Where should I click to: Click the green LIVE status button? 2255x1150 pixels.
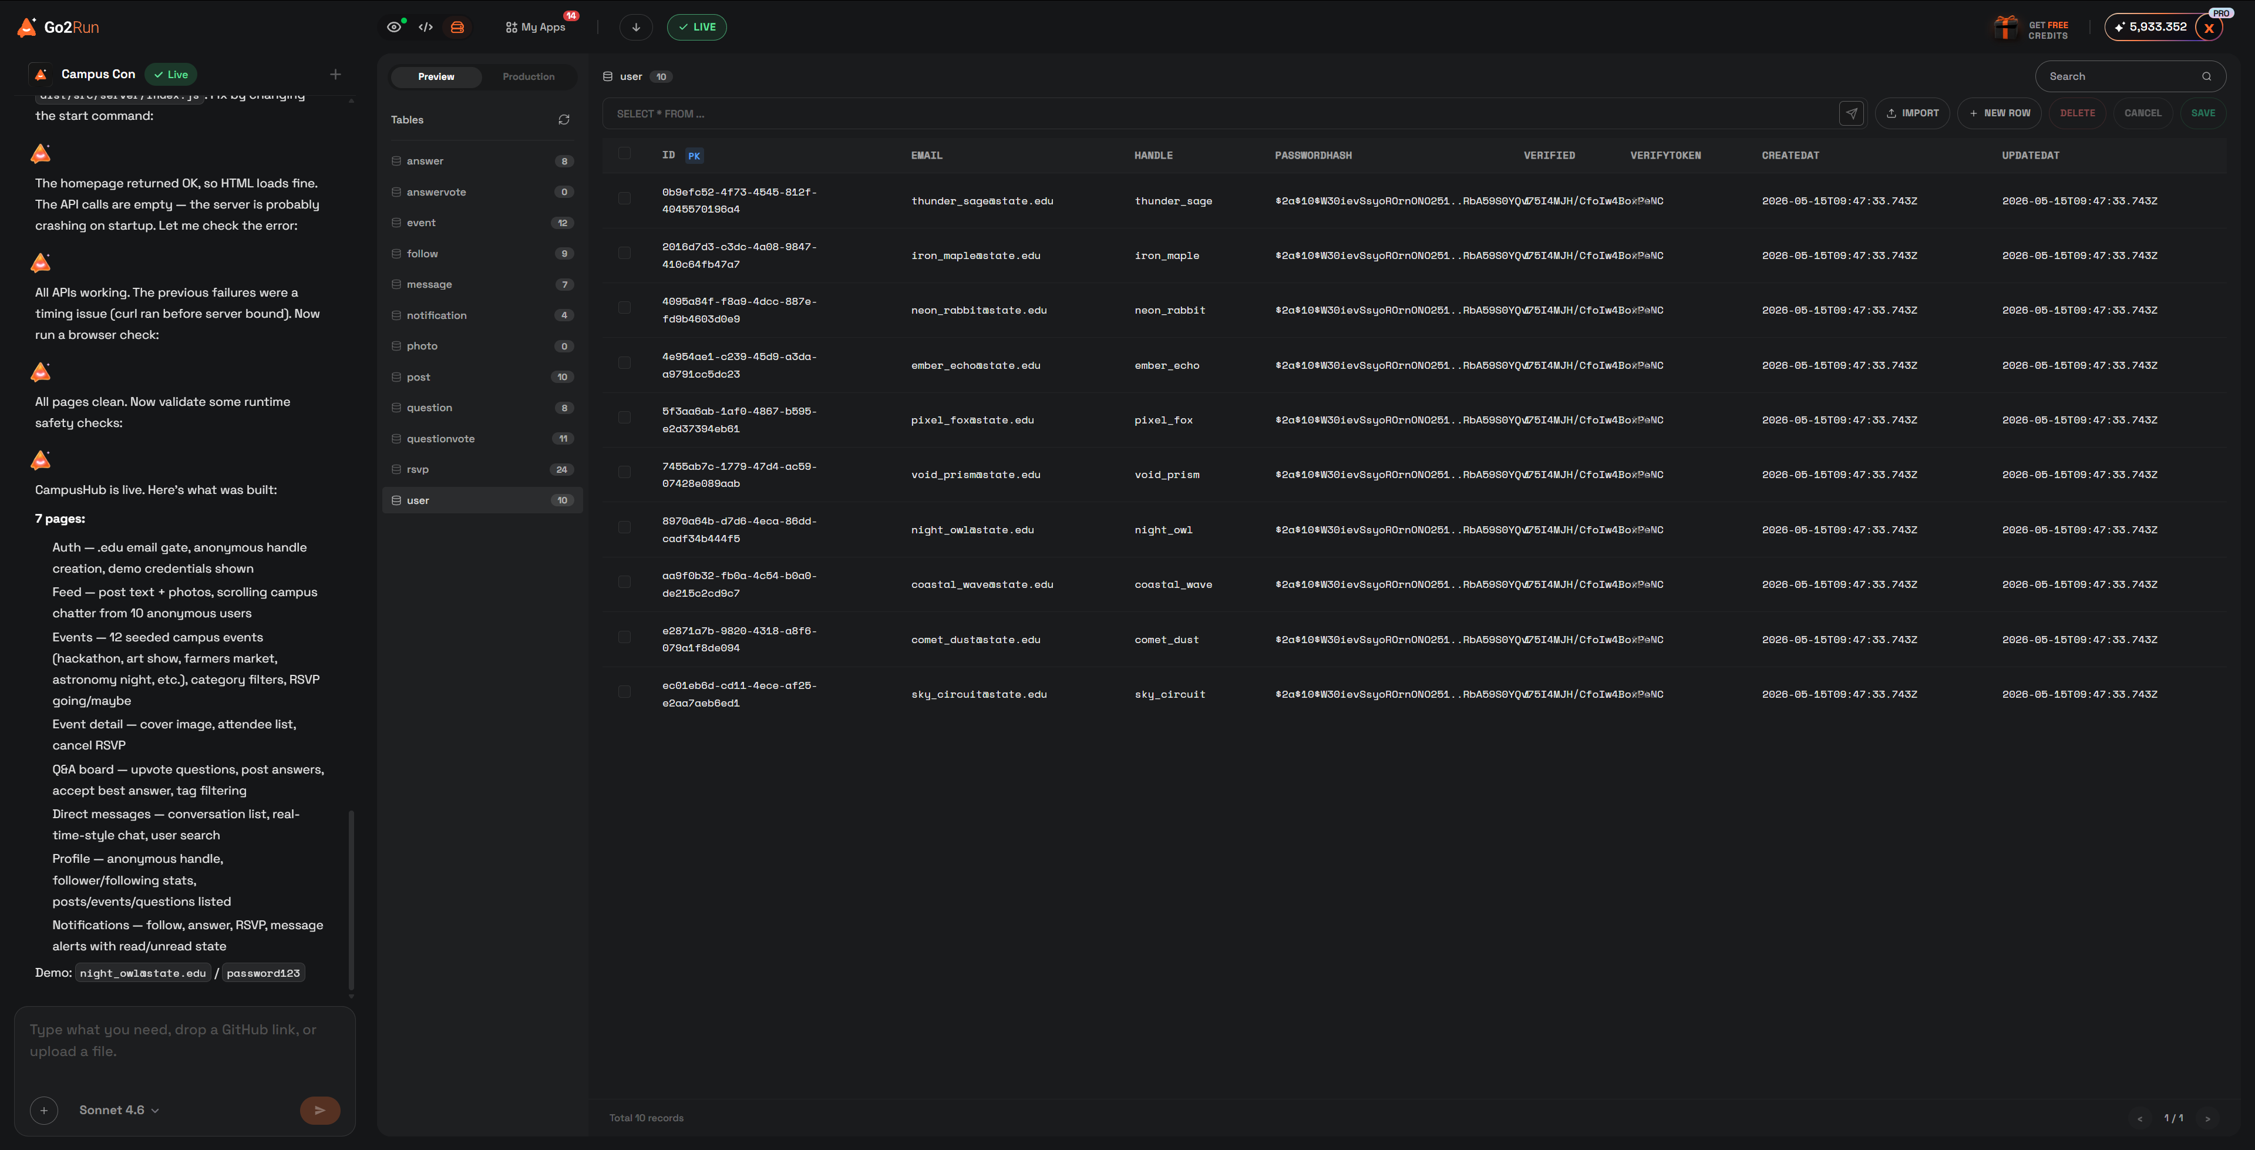pyautogui.click(x=697, y=27)
